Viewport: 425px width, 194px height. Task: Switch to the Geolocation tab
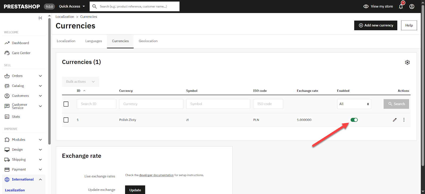click(148, 41)
